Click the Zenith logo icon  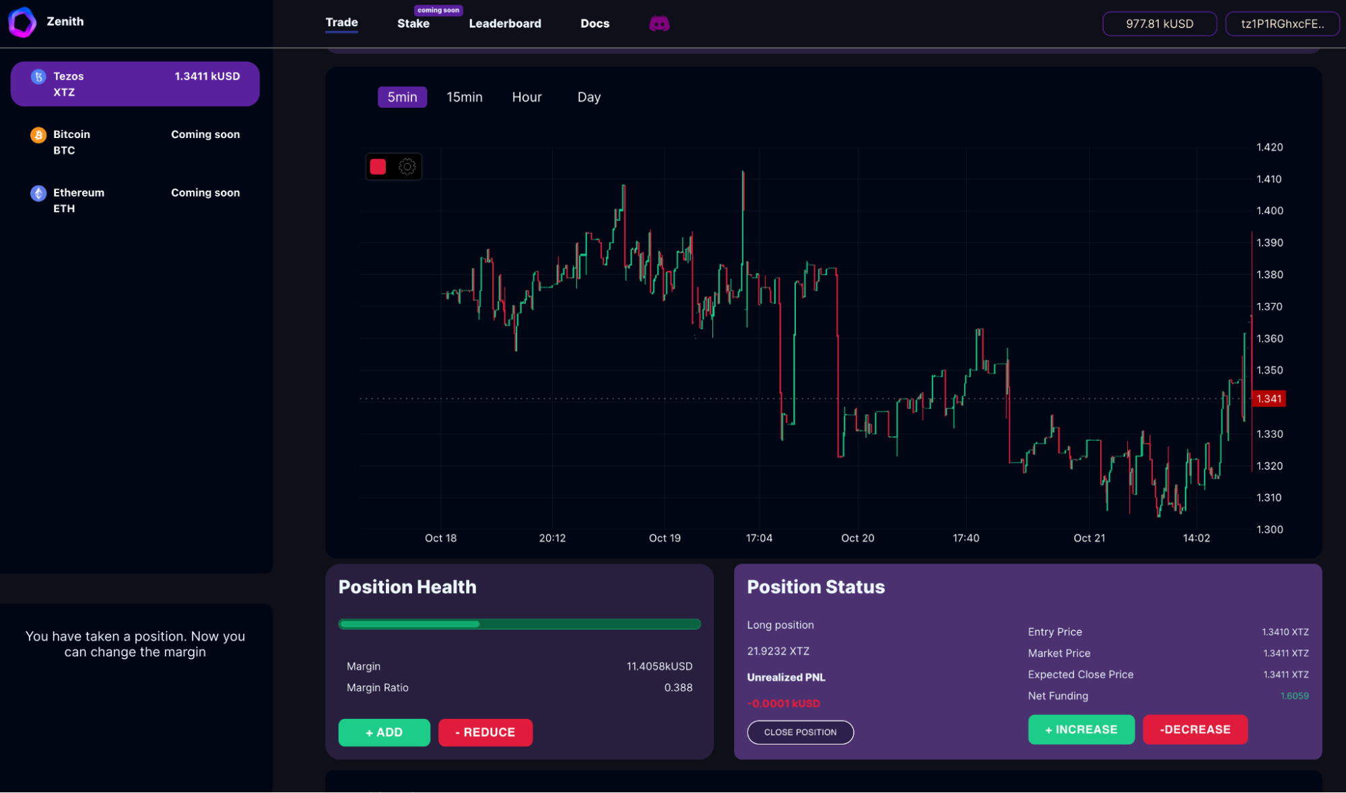pos(22,22)
